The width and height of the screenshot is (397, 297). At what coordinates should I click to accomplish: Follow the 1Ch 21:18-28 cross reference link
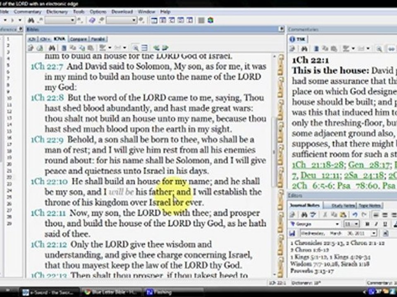coord(318,165)
